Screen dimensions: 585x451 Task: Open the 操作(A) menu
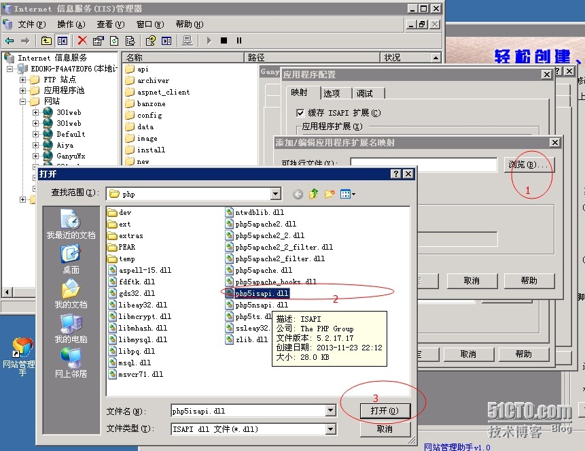coord(71,24)
